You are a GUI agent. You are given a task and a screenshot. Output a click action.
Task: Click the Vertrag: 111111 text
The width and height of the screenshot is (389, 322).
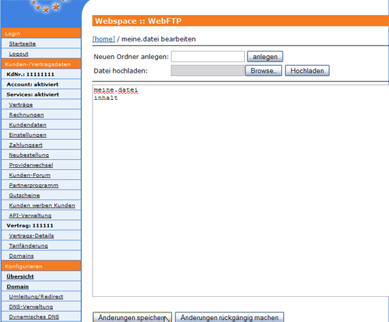(30, 226)
